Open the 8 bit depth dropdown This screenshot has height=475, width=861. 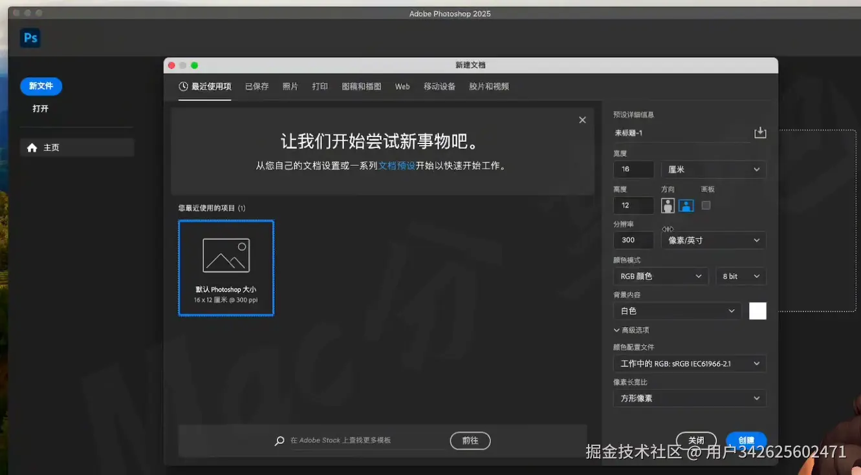coord(741,276)
